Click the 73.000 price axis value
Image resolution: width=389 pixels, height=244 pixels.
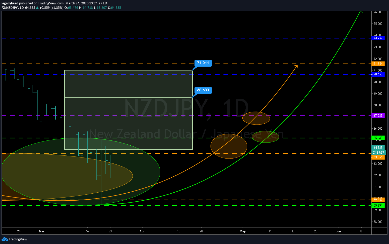(378, 47)
